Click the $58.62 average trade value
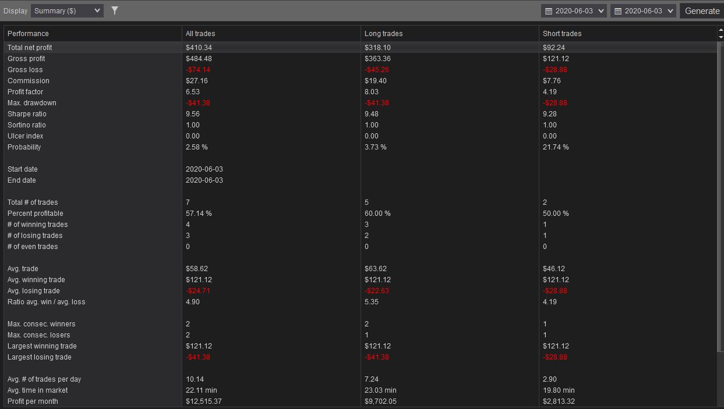This screenshot has height=409, width=724. click(197, 269)
